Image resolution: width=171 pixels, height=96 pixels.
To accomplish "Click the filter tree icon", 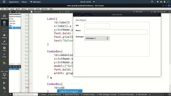I will coord(10,12).
